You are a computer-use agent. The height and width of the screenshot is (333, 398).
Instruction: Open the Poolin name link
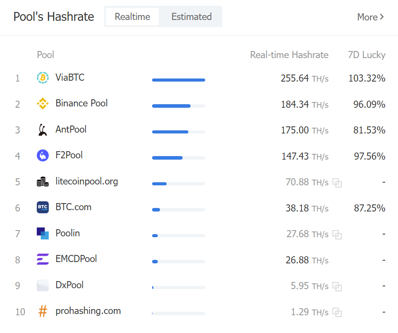coord(67,233)
